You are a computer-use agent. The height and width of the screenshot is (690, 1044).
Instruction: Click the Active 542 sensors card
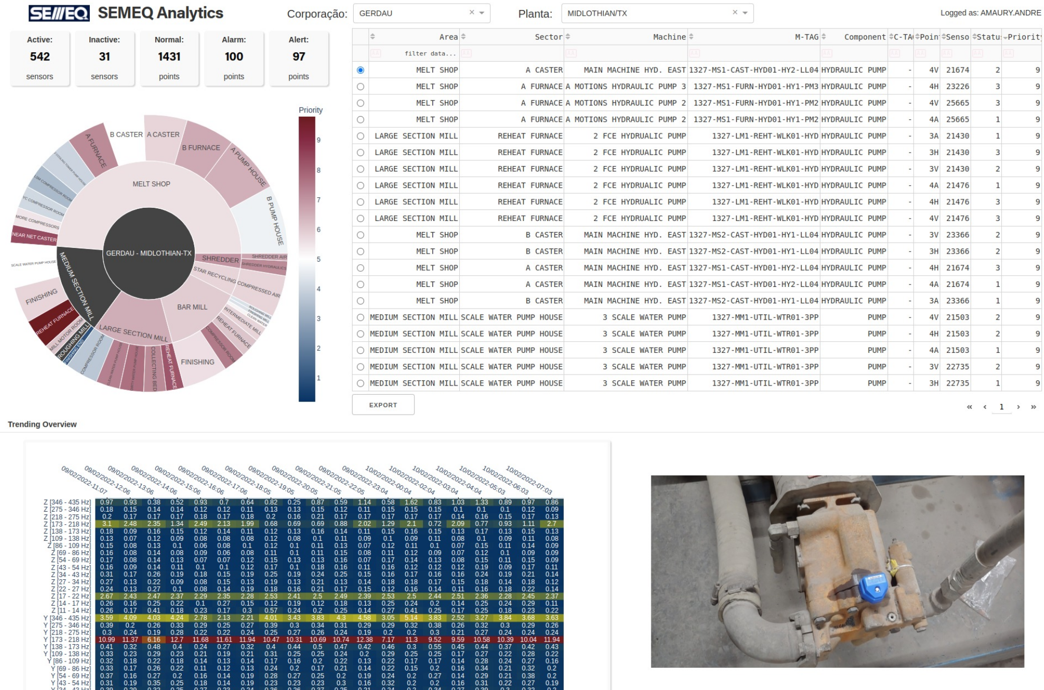[40, 58]
